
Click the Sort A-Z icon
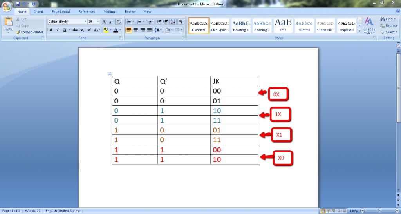[173, 22]
